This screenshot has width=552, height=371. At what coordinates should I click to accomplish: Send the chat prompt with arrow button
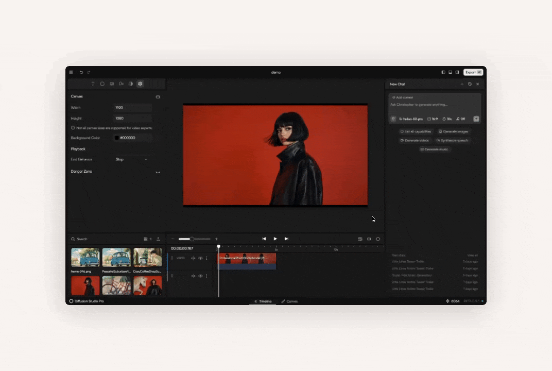point(476,119)
